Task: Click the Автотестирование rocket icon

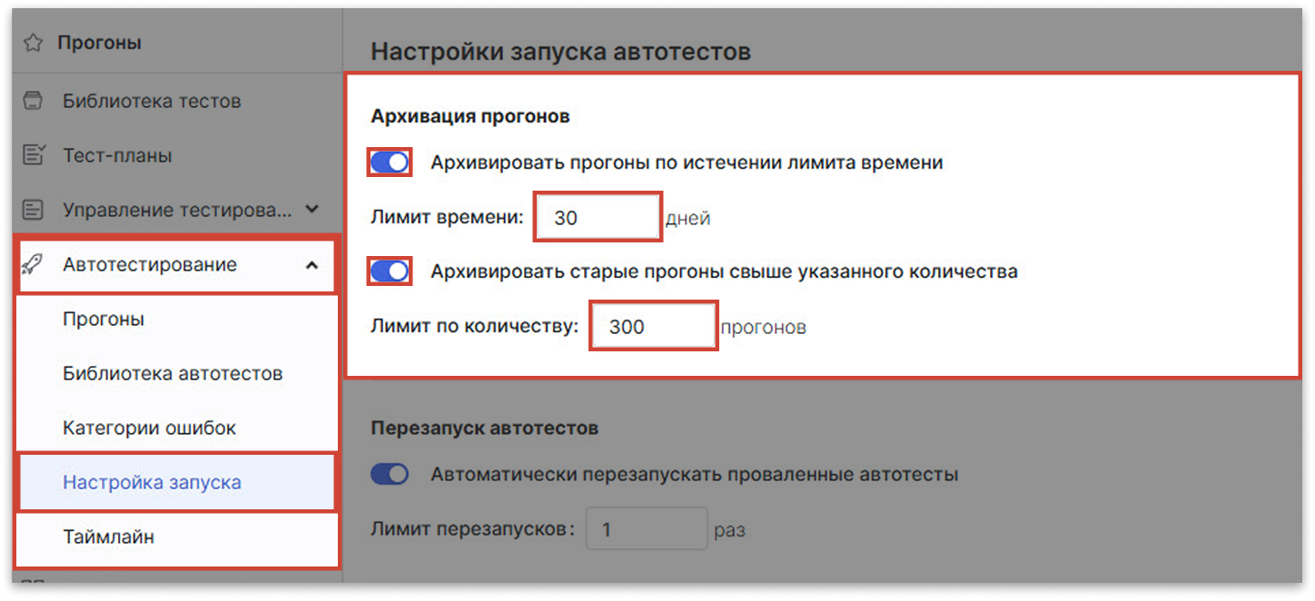Action: click(33, 264)
